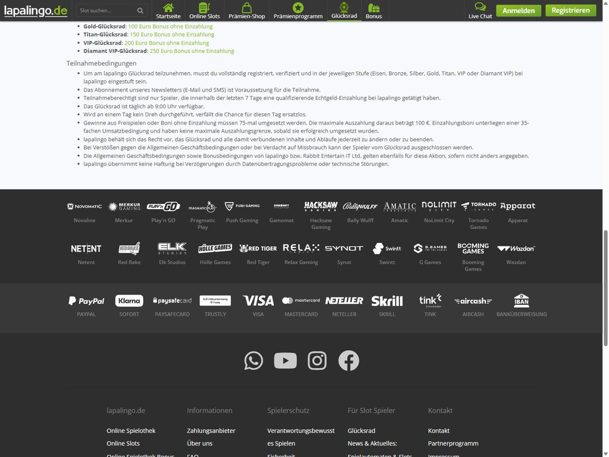Open the PayPal payment logo
Screen dimensions: 609x457
coord(86,301)
